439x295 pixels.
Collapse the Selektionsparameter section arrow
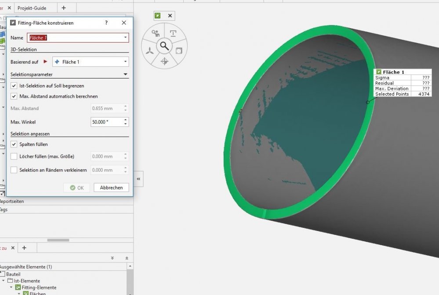tap(125, 75)
